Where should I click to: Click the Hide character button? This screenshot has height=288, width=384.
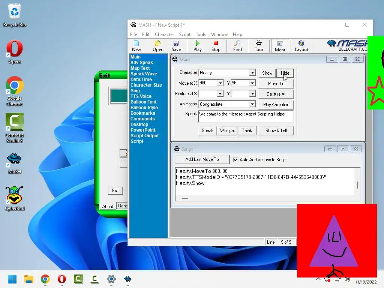[285, 73]
